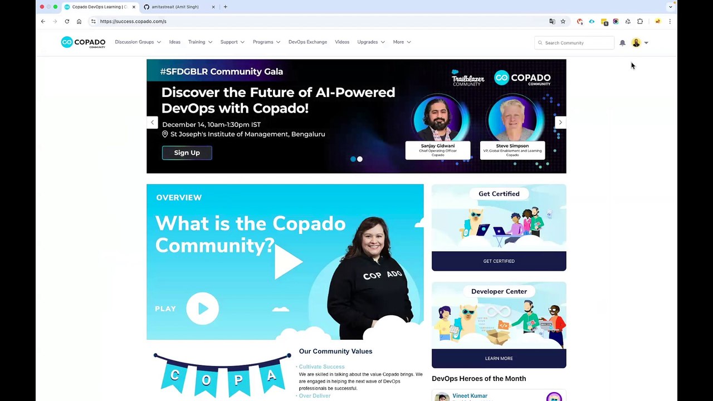Open the yellow extension with badge 1
Viewport: 713px width, 401px height.
[x=604, y=22]
